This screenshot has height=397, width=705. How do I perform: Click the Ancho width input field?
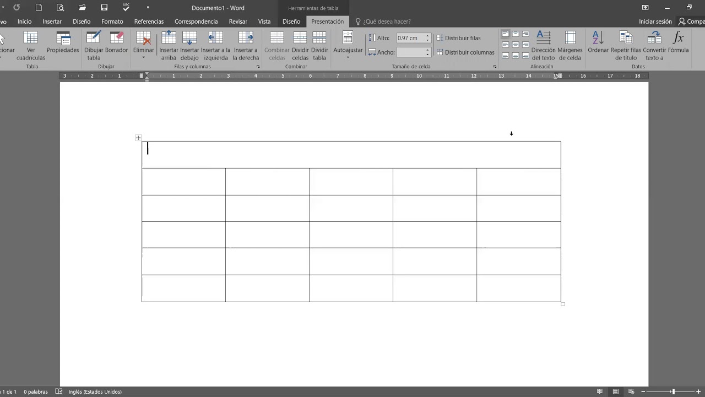pyautogui.click(x=410, y=52)
